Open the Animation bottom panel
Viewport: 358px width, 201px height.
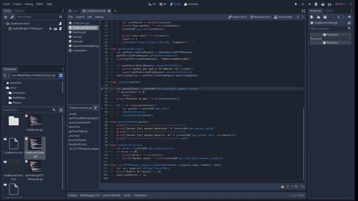click(140, 195)
